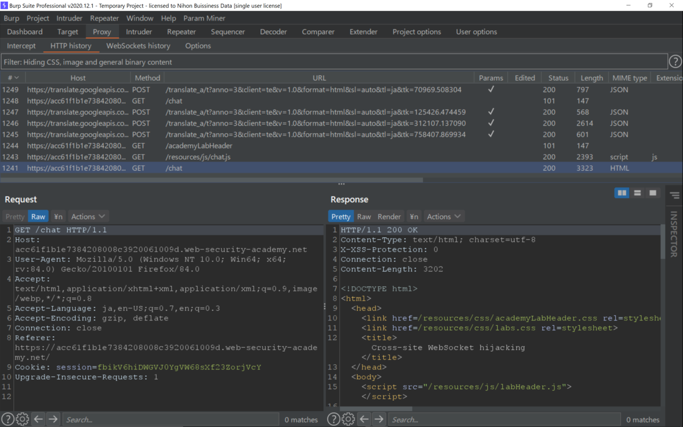Open the filter help question-mark icon

pos(675,61)
